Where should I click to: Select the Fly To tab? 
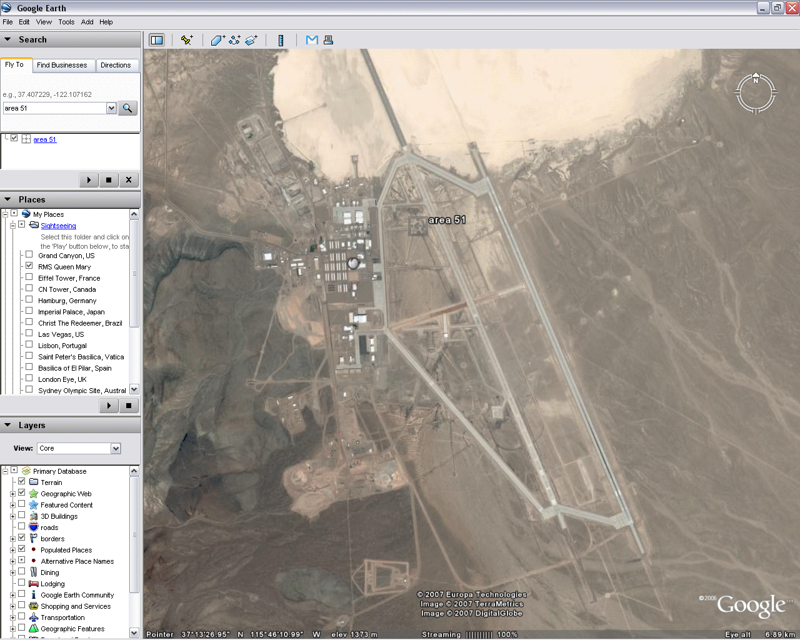pos(15,64)
